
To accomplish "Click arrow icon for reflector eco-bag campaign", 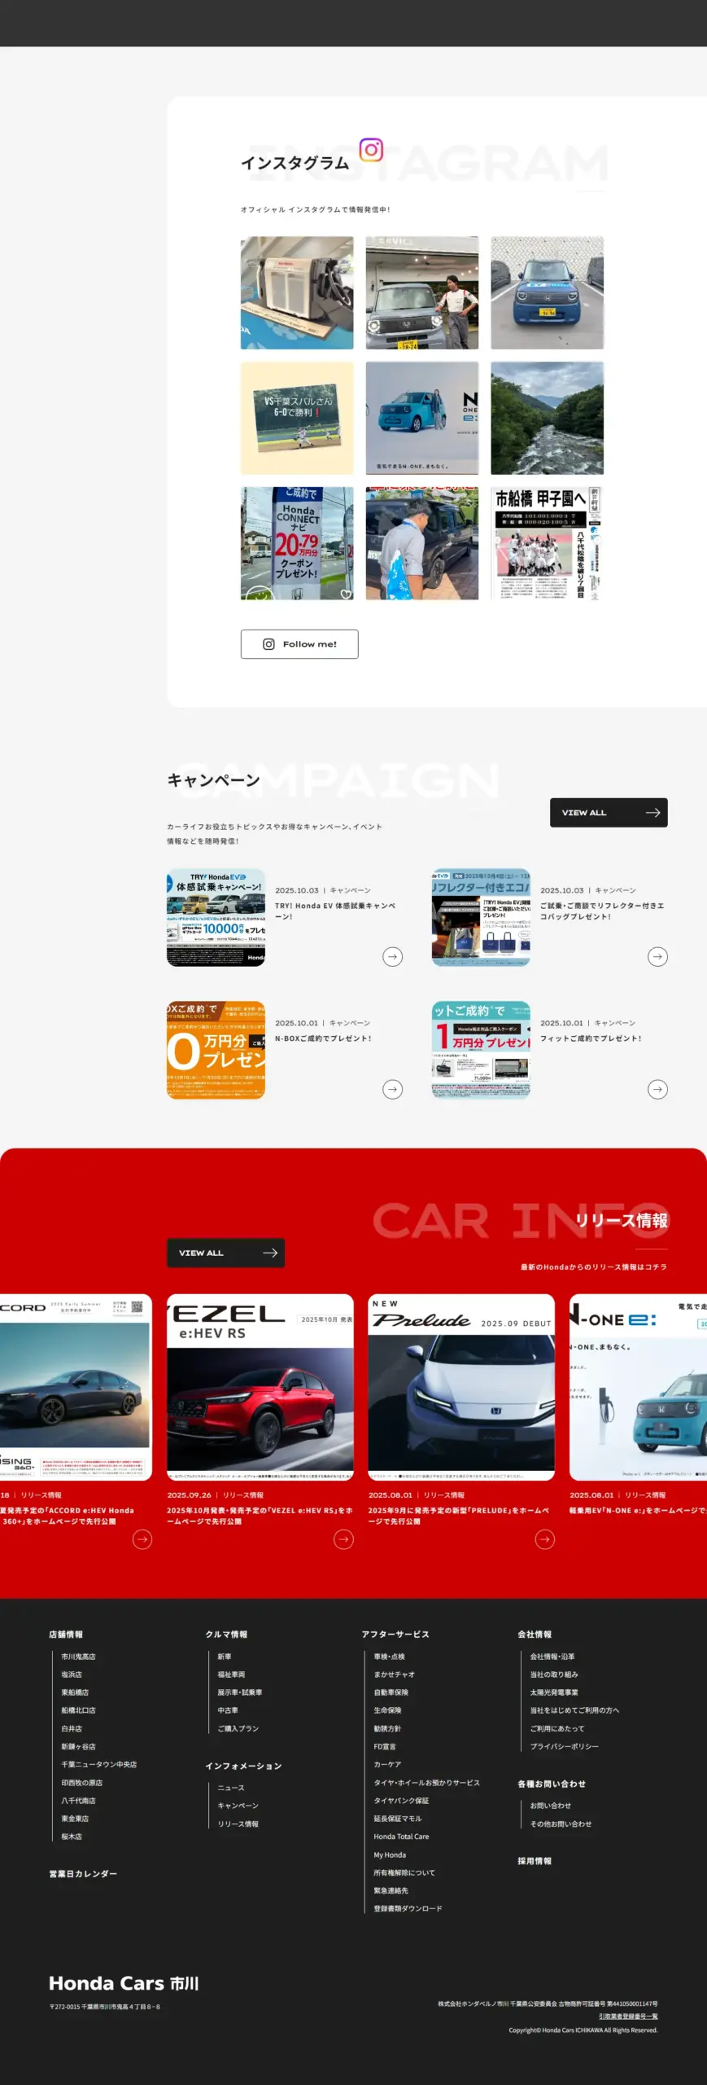I will pyautogui.click(x=657, y=956).
